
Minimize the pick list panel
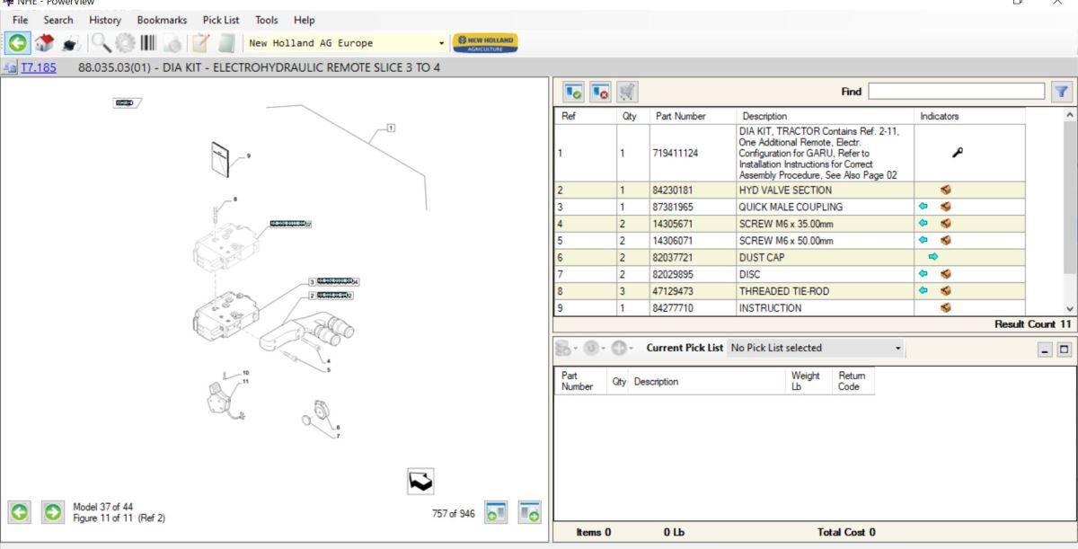click(x=1045, y=350)
